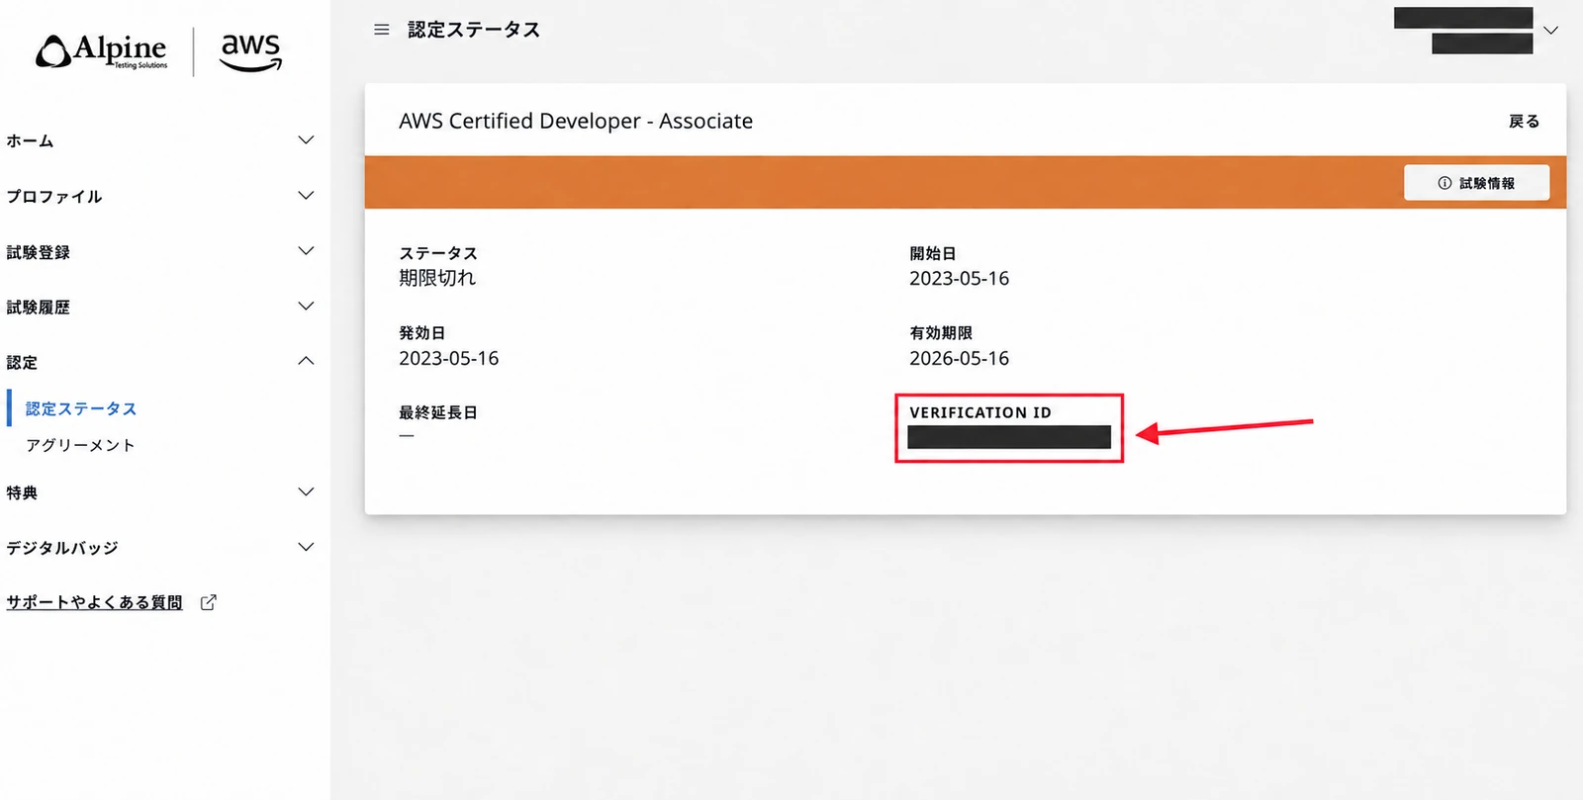Open the デジタルバッジ sidebar menu
Screen dimensions: 1583x800
point(62,548)
